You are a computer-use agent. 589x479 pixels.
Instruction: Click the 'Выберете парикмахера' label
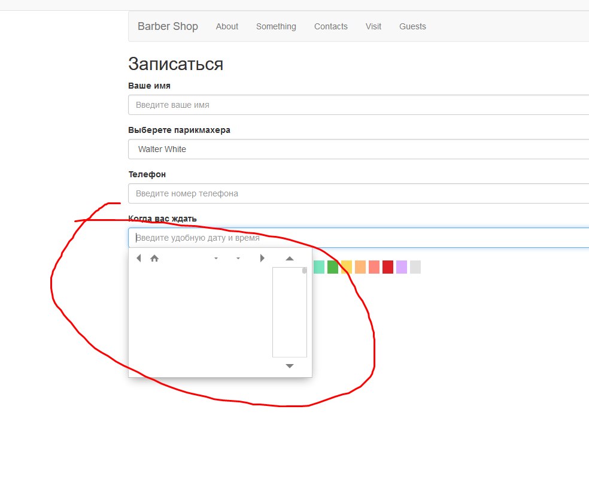pos(179,130)
